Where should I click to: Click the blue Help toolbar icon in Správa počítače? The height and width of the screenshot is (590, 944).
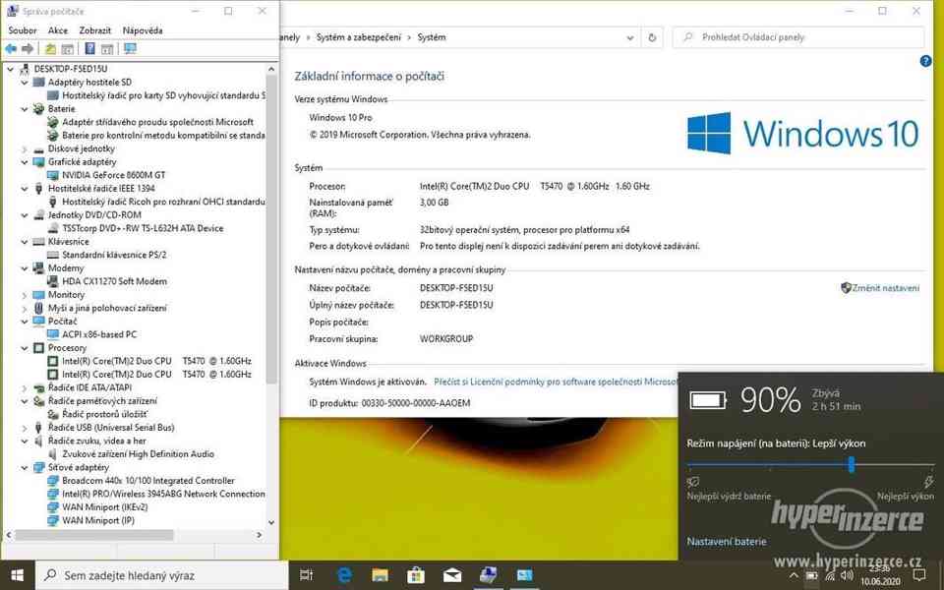tap(89, 49)
